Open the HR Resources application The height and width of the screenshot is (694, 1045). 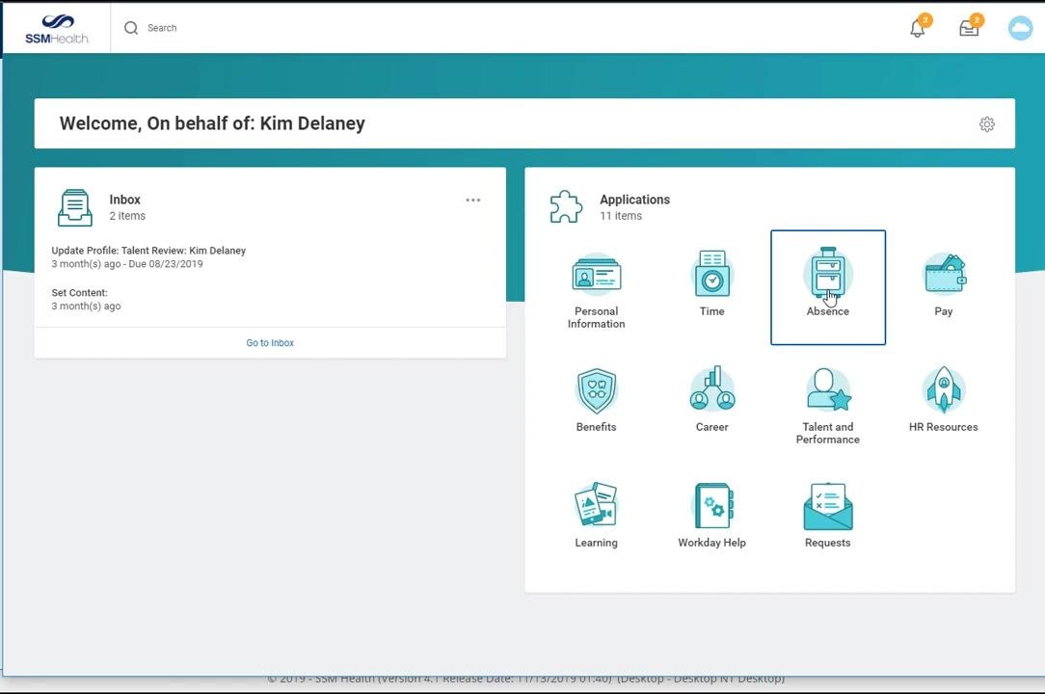tap(943, 400)
